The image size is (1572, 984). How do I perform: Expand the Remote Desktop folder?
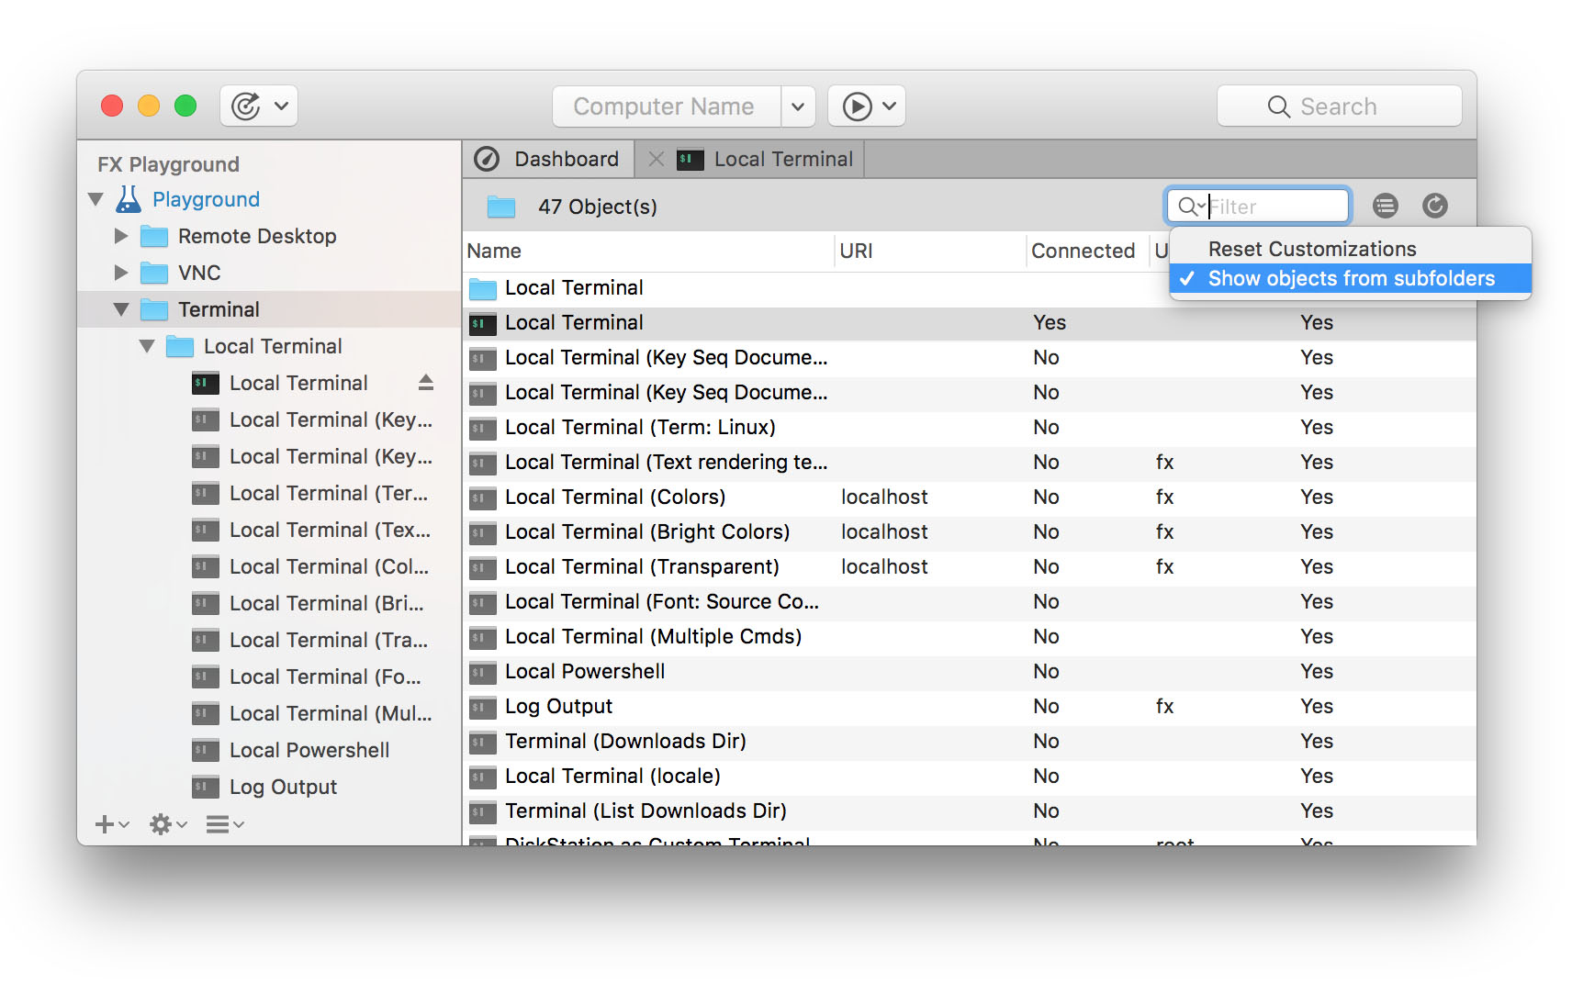tap(121, 236)
